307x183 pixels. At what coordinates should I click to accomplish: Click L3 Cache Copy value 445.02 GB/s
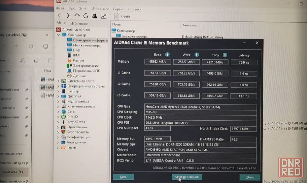[x=215, y=96]
